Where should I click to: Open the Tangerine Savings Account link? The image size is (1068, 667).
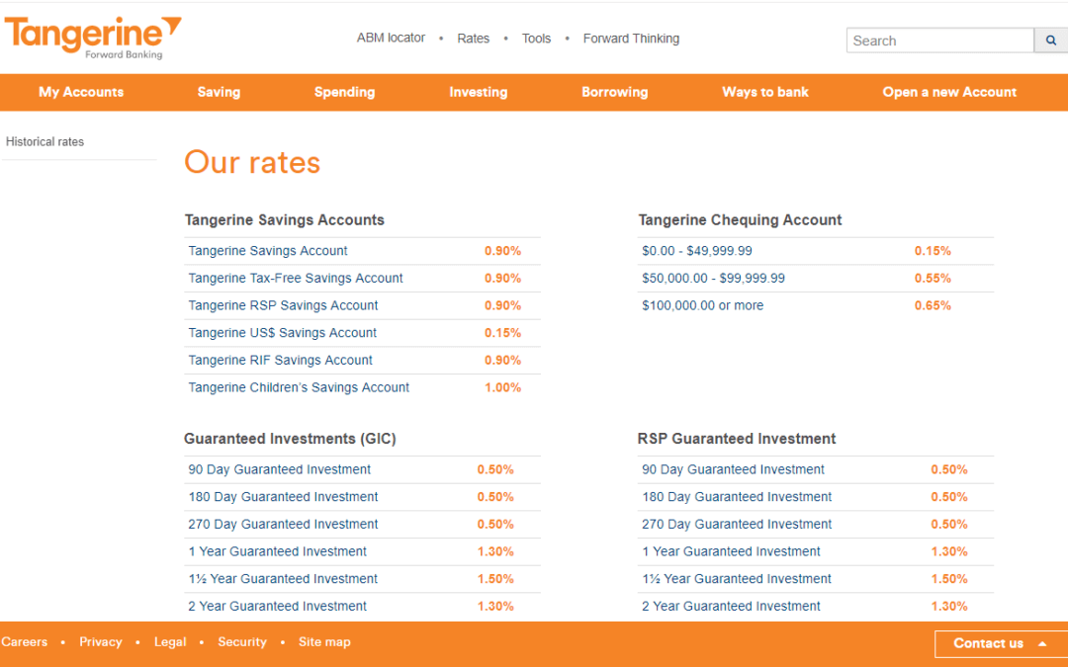pos(268,250)
